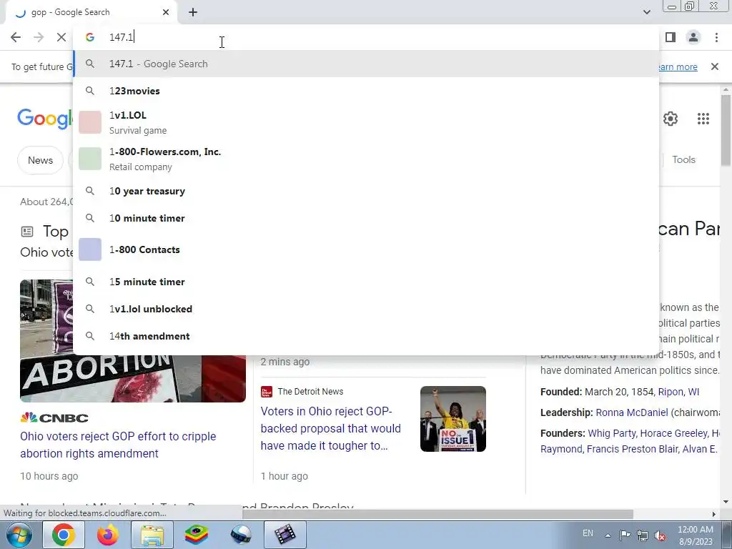
Task: Pick the 10 minute timer suggestion
Action: click(366, 218)
